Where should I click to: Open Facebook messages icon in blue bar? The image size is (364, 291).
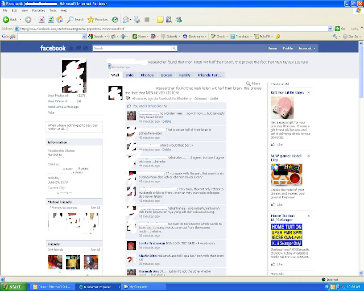tap(78, 48)
